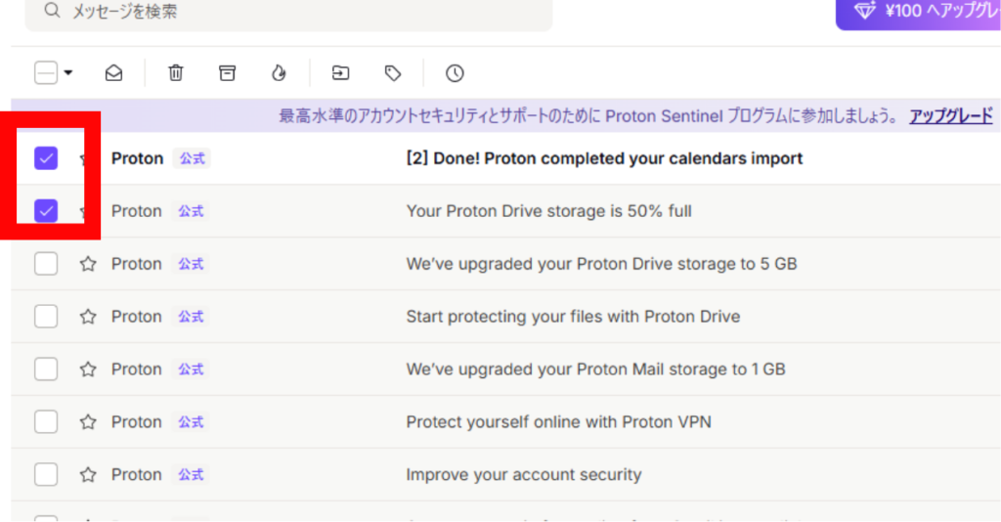Toggle the select-all checkbox in toolbar

click(46, 72)
